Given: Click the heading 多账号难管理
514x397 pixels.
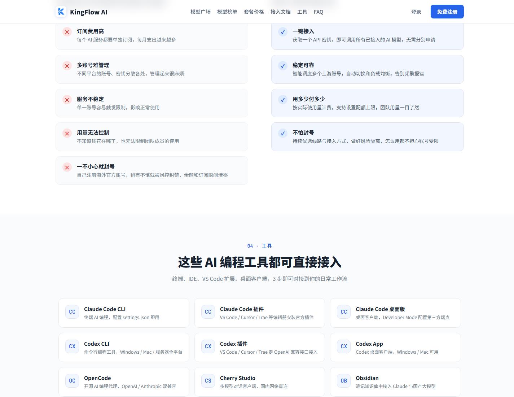Looking at the screenshot, I should (x=93, y=65).
